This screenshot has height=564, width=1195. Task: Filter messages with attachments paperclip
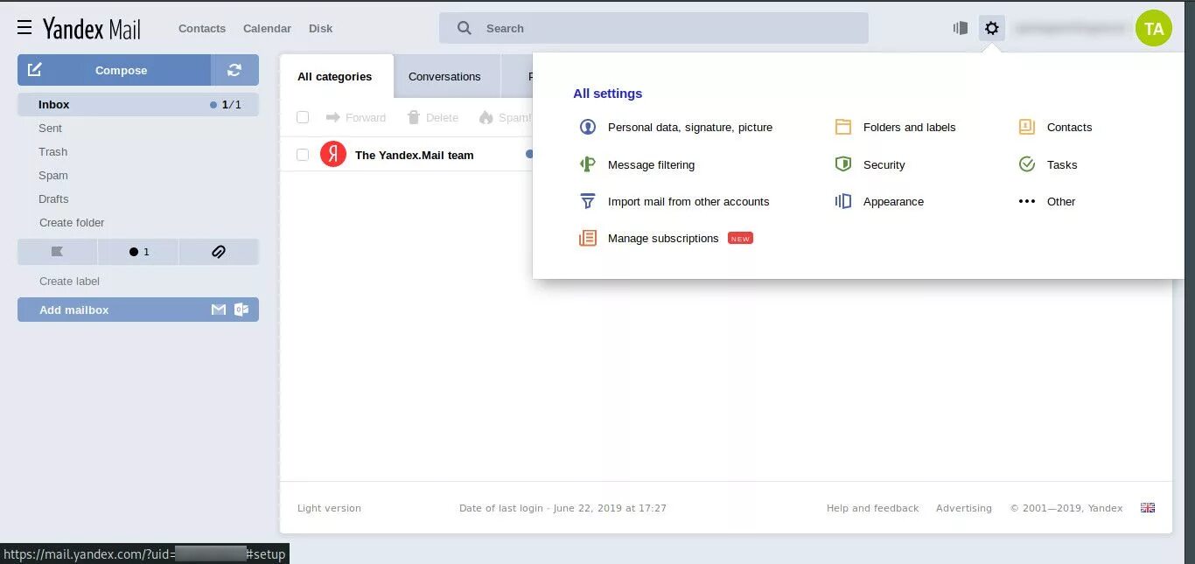point(219,252)
